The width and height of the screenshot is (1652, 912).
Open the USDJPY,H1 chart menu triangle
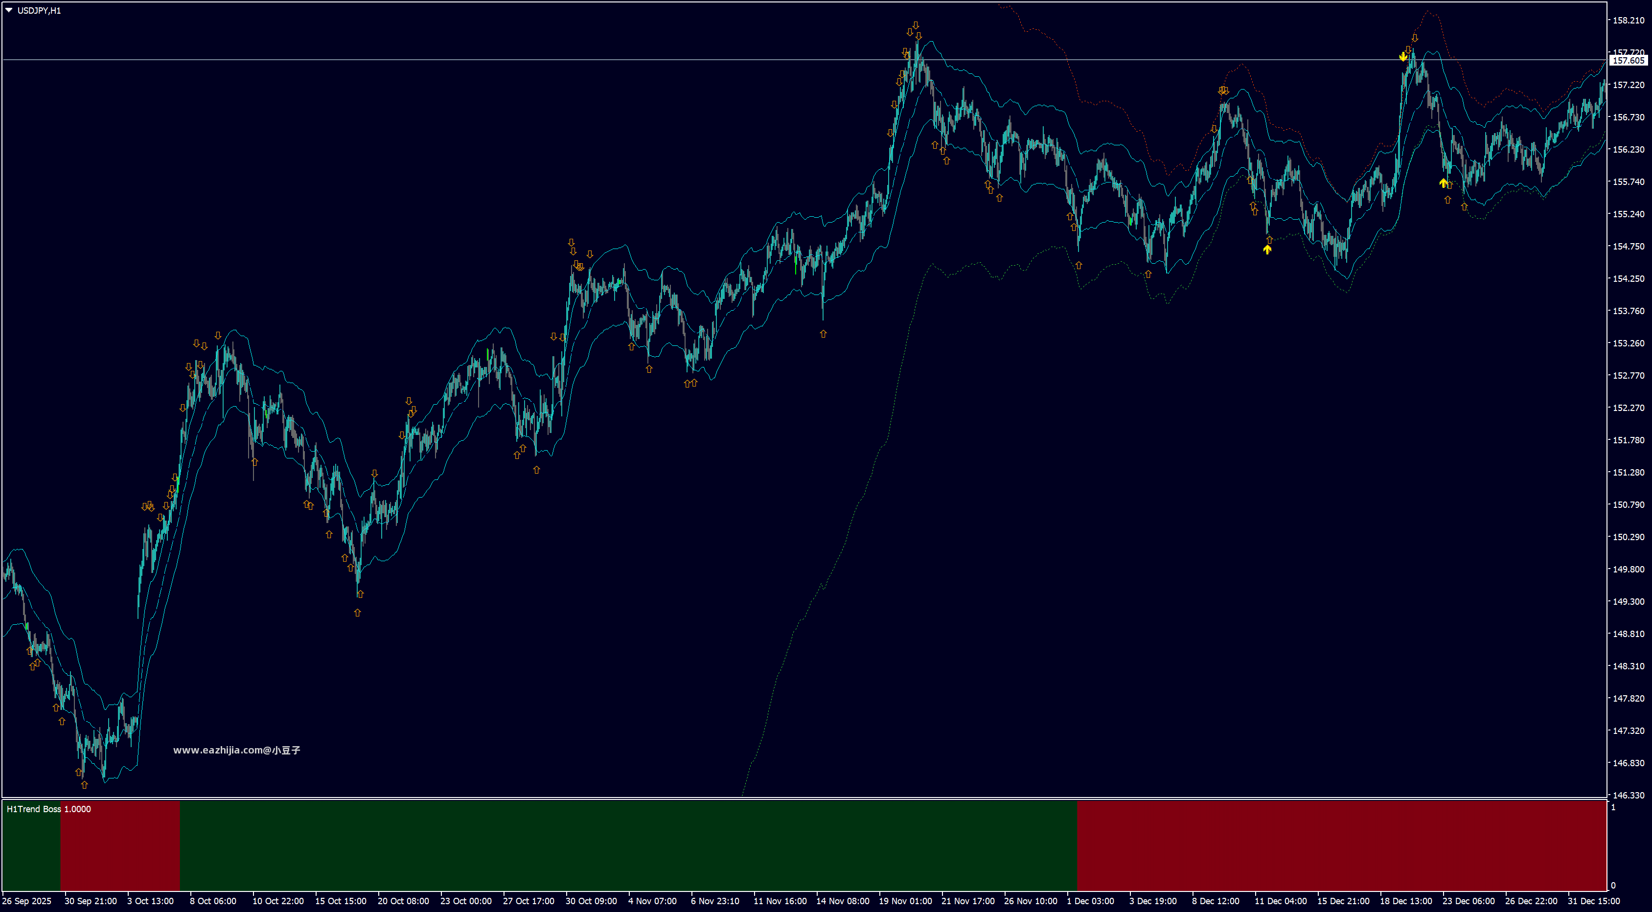click(x=9, y=10)
